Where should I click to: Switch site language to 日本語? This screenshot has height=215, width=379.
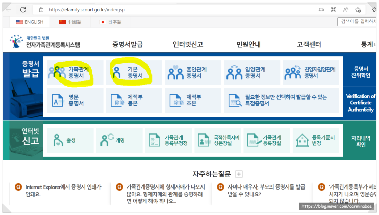click(x=111, y=22)
